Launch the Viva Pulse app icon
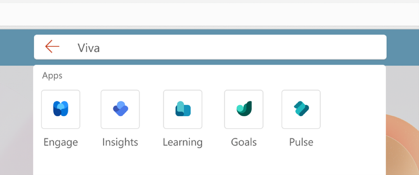The image size is (419, 175). coord(301,109)
